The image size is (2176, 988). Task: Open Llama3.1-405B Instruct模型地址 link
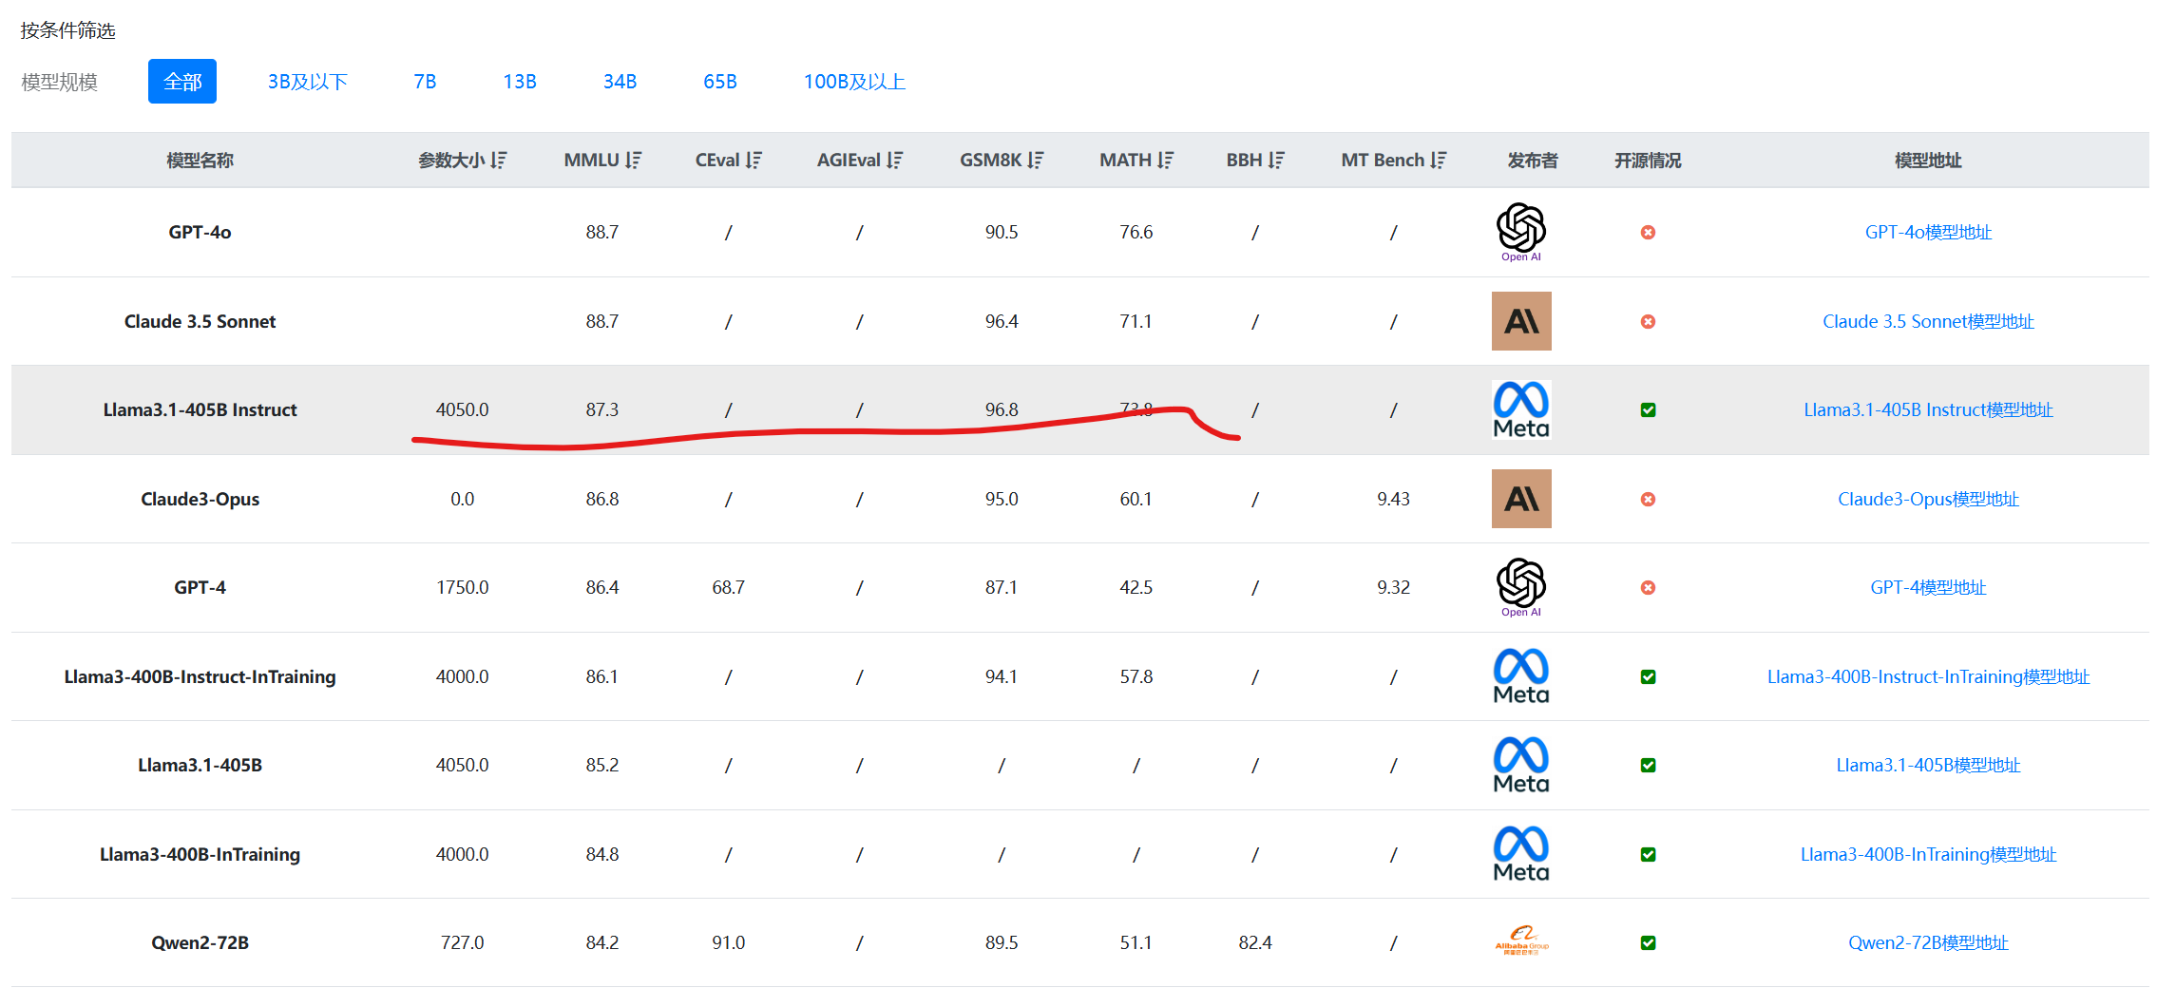pyautogui.click(x=1928, y=409)
